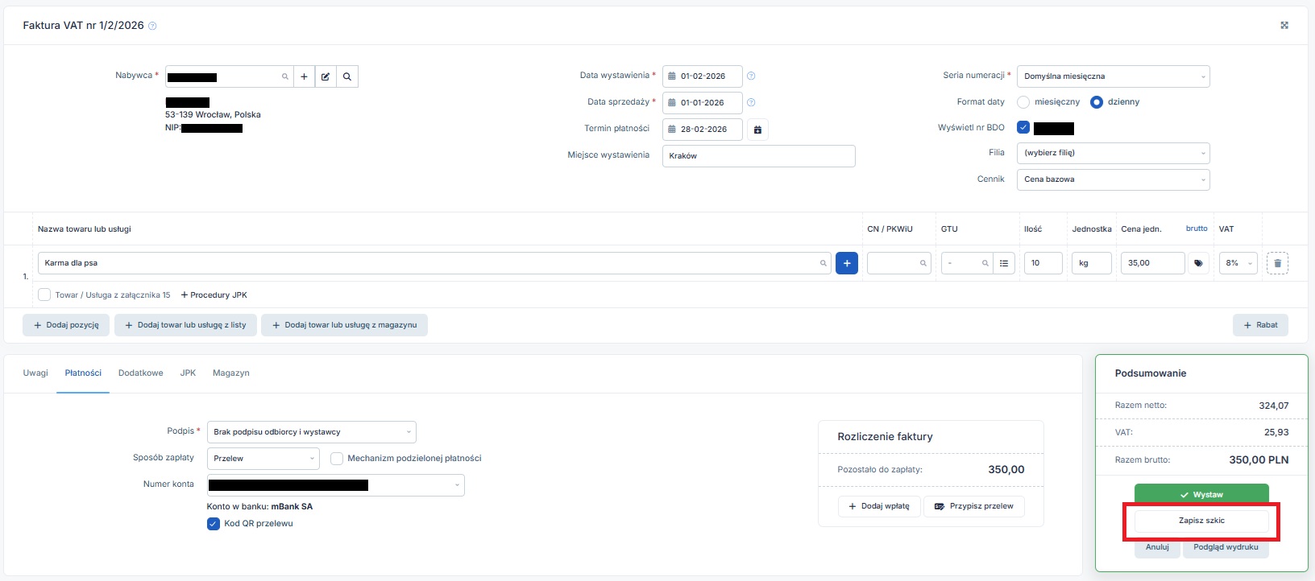Click the Miejsce wystawienia input field
This screenshot has width=1315, height=581.
[758, 156]
